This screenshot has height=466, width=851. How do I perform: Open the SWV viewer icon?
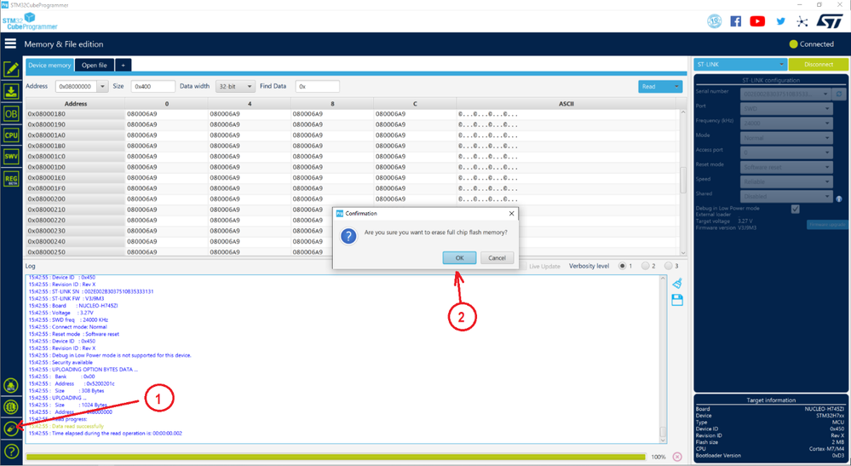pos(11,157)
